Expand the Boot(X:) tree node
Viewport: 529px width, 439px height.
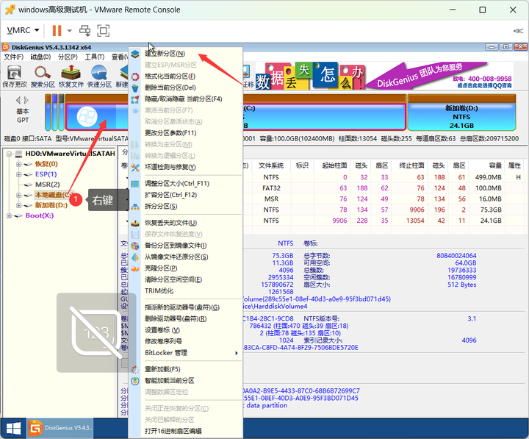click(x=9, y=215)
